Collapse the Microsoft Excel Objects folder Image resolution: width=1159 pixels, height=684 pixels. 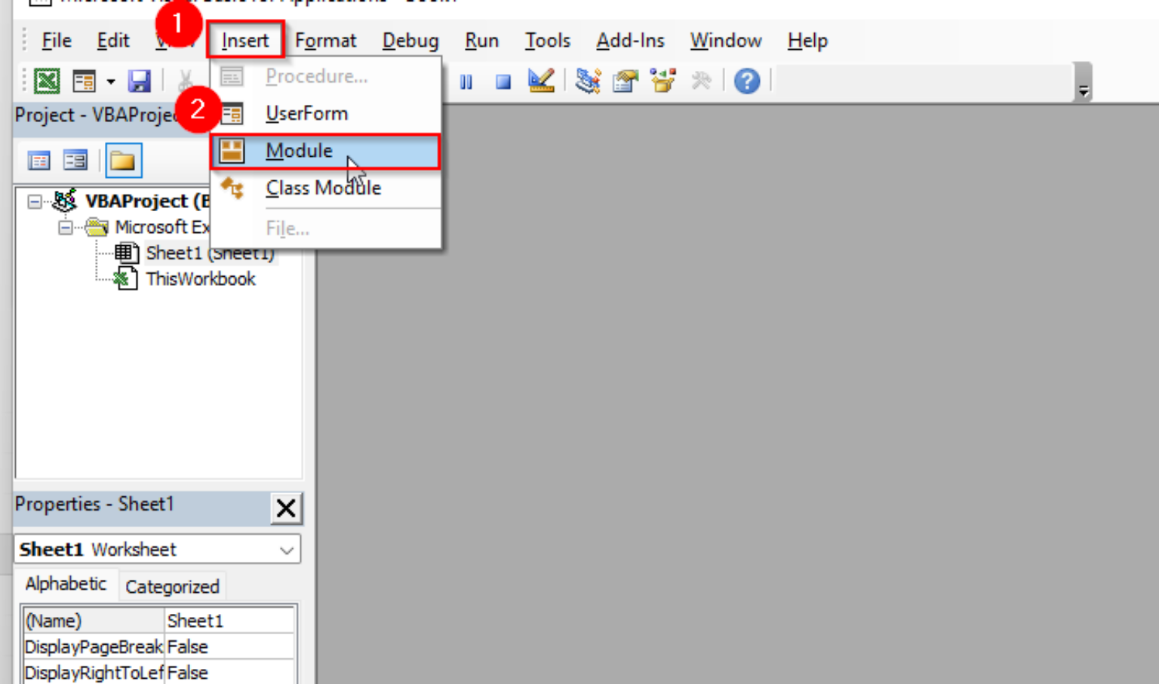tap(66, 227)
